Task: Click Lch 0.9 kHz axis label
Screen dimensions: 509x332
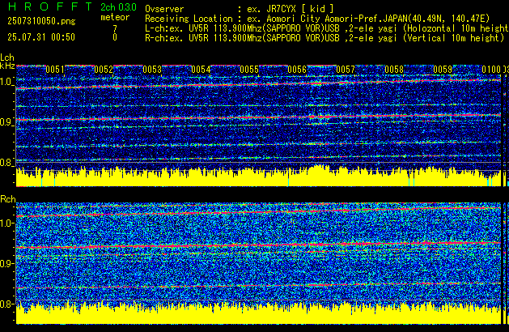Action: 6,122
